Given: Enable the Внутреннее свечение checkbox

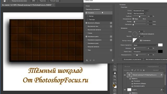Looking at the screenshot, I should click(86, 30).
